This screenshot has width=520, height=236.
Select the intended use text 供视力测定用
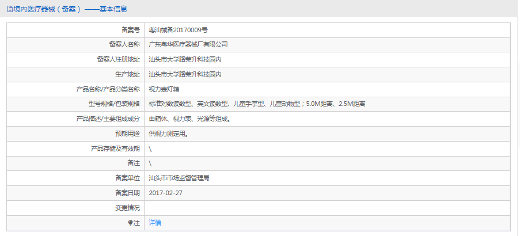point(168,134)
